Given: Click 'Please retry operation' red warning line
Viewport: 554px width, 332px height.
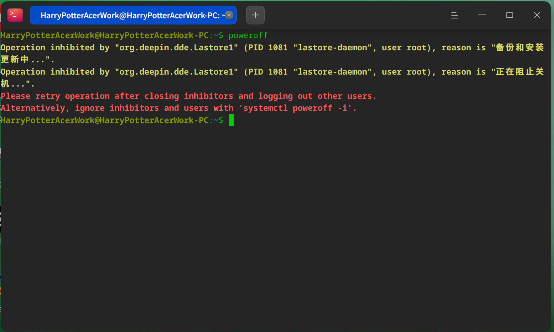Looking at the screenshot, I should [x=189, y=96].
